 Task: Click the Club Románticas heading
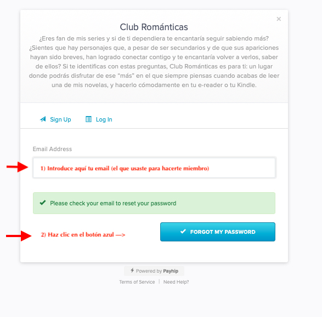pyautogui.click(x=154, y=27)
